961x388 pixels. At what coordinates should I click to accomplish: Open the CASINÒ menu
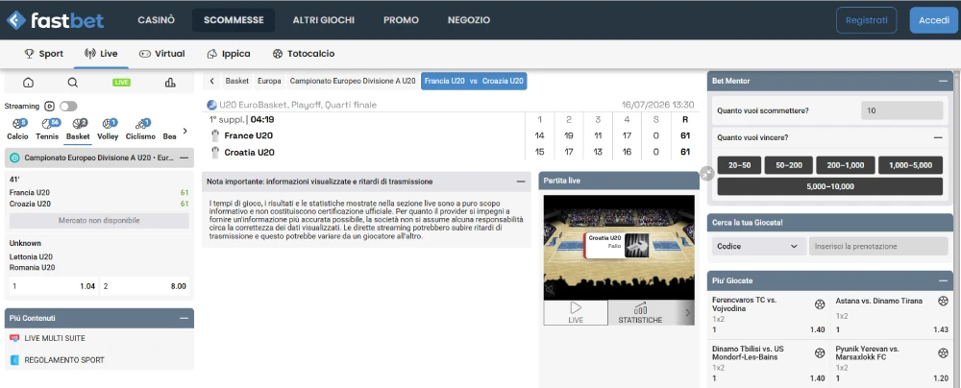coord(157,19)
